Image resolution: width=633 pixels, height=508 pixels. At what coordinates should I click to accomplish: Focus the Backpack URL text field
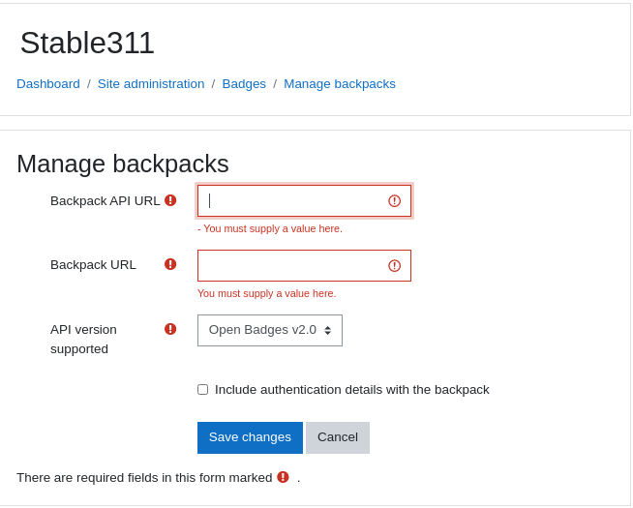304,265
